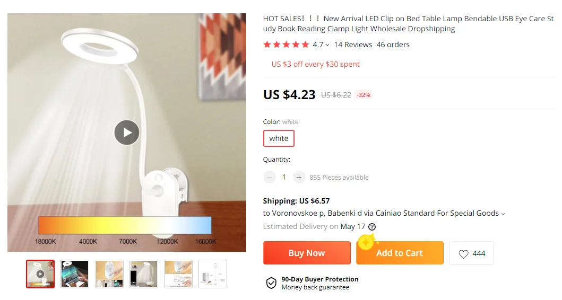Click the five-star rating icons
Screen dimensions: 562x300
pyautogui.click(x=286, y=45)
